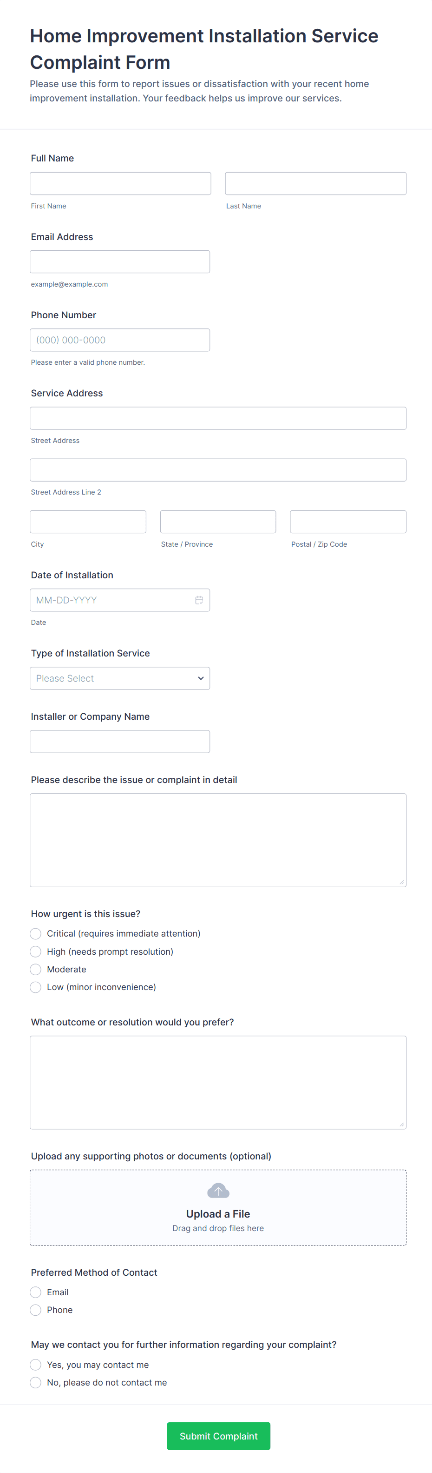Click the Email Address input

click(120, 262)
